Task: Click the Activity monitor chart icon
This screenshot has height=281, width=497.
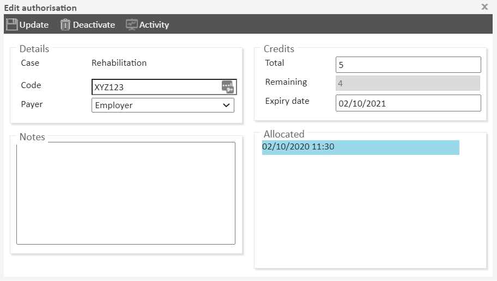Action: [x=132, y=24]
